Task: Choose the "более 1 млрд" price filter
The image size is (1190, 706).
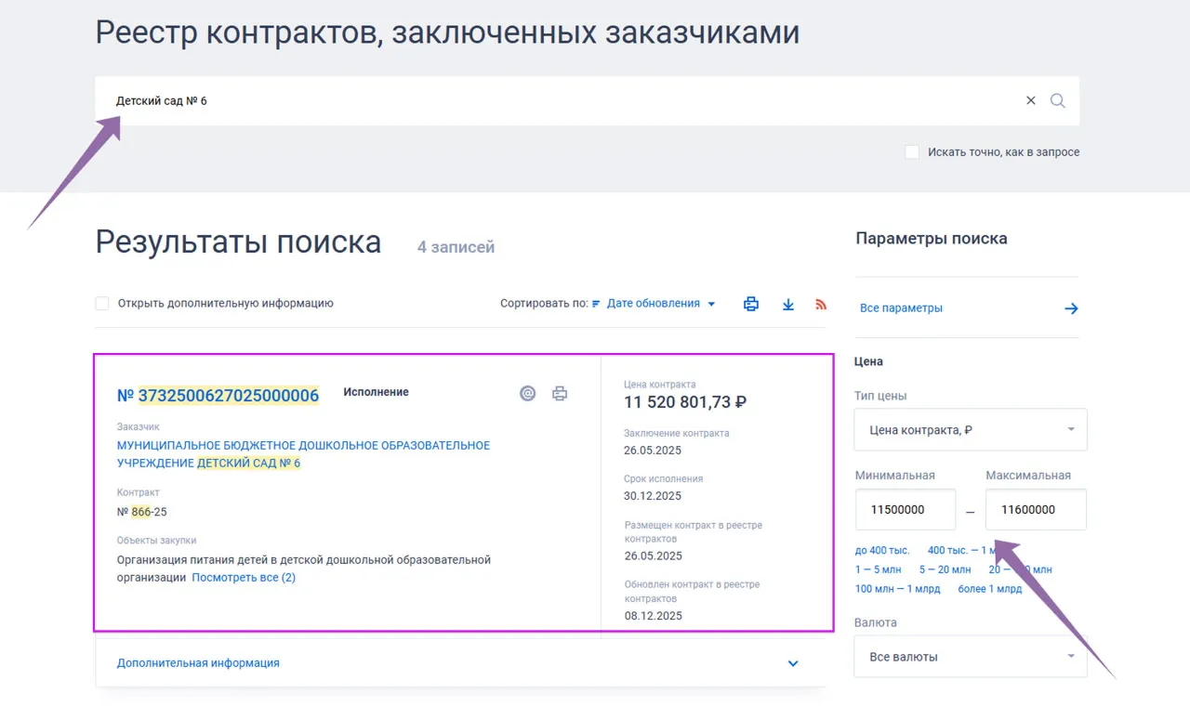Action: [x=989, y=589]
